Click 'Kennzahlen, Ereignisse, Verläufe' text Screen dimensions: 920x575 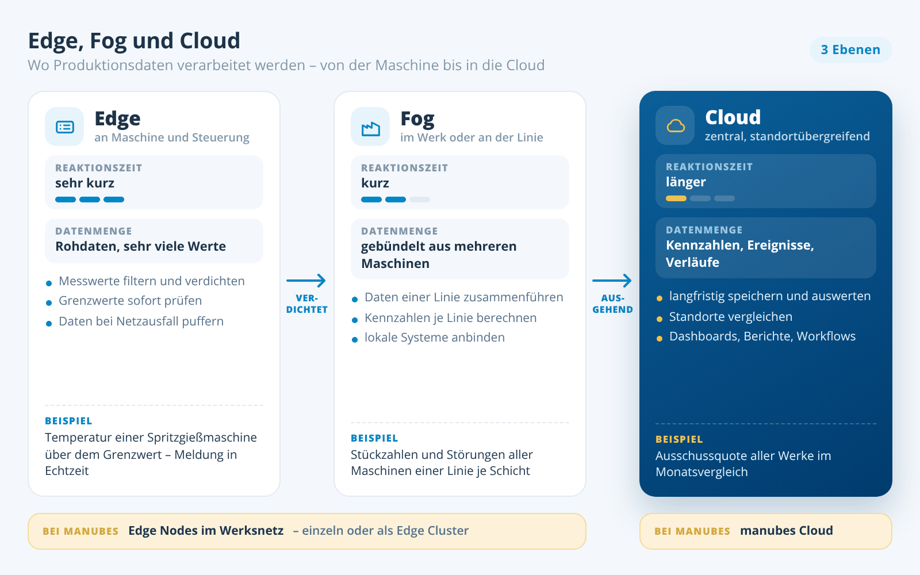coord(740,254)
